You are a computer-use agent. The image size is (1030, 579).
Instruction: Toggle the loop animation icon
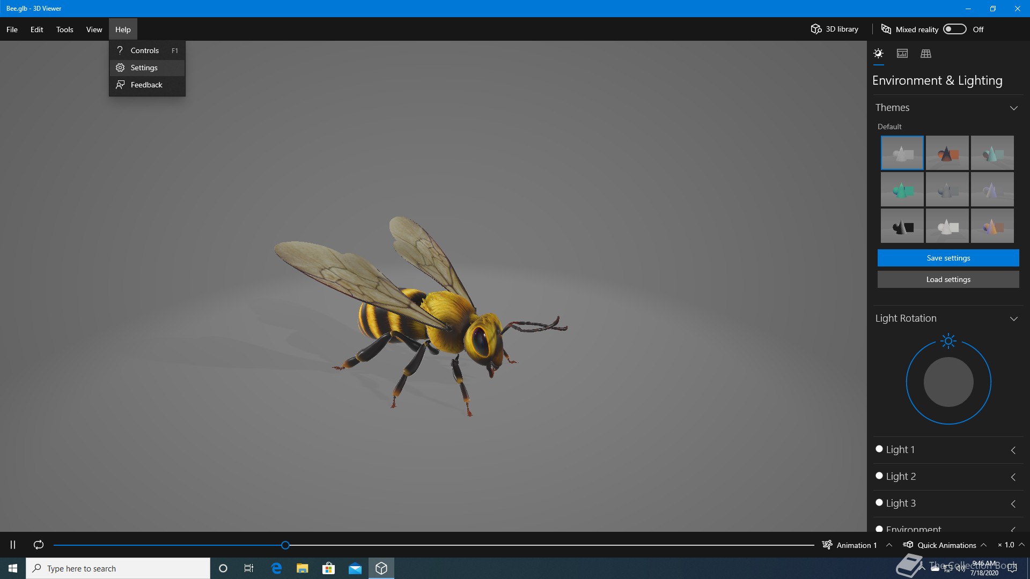tap(39, 545)
